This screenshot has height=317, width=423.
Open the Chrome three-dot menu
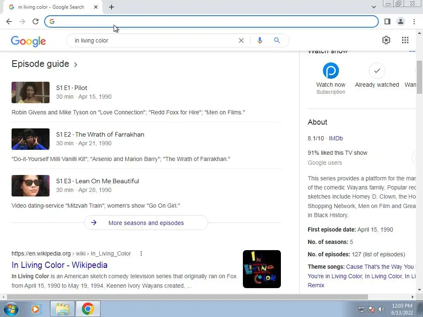point(414,21)
